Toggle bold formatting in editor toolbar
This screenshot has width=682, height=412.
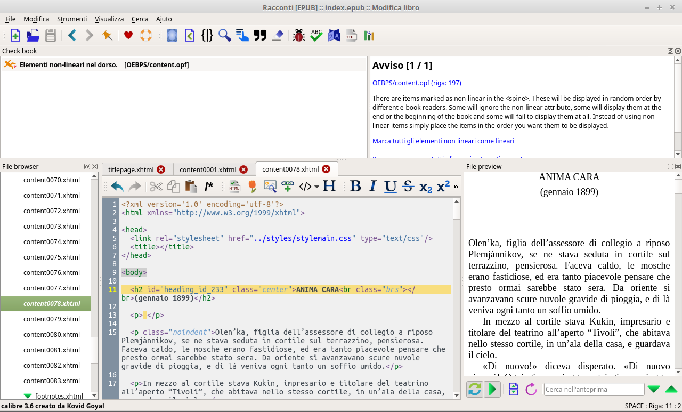point(355,186)
